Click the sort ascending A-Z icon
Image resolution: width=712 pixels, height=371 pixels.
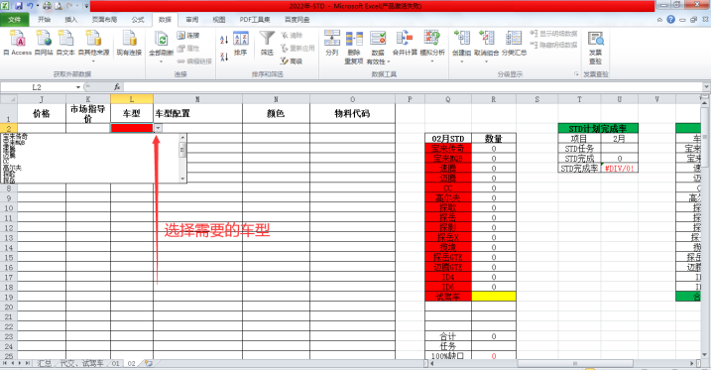(224, 40)
